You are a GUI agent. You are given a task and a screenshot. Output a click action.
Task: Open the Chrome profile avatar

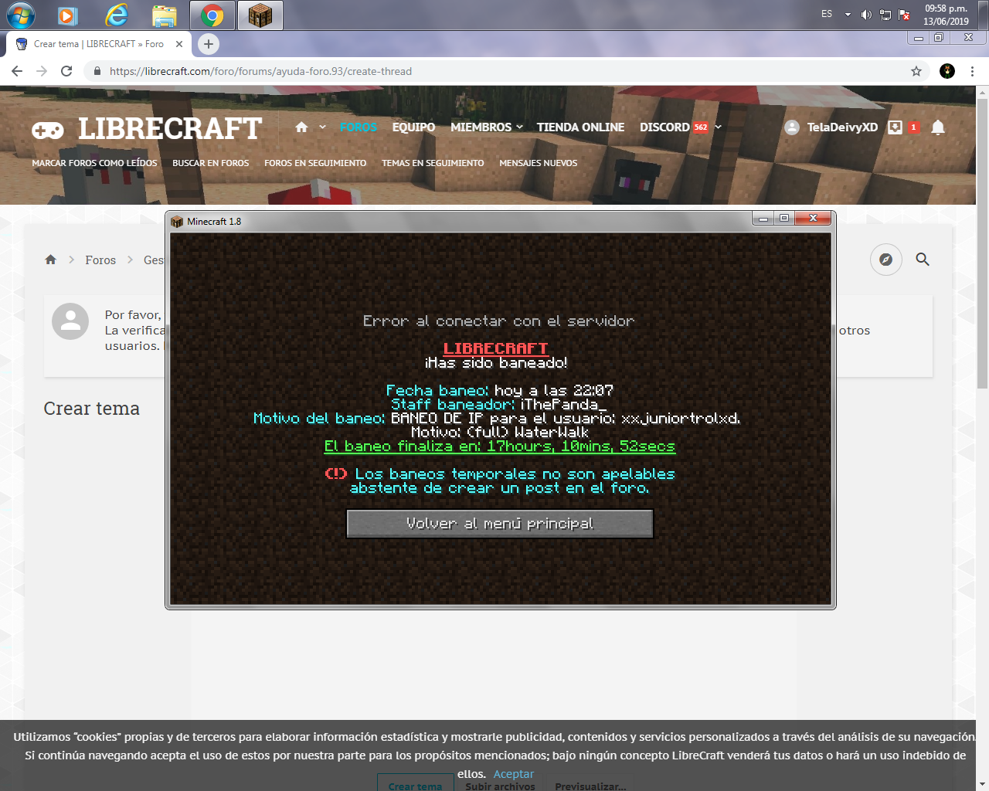[947, 71]
